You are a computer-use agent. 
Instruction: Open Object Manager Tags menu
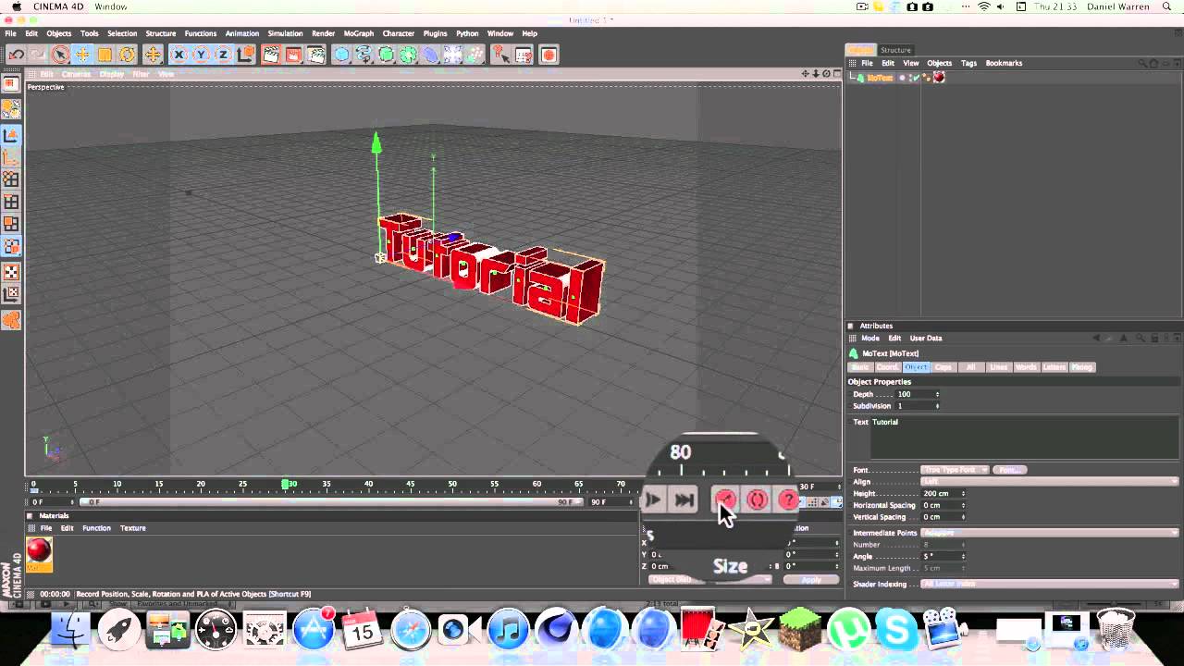pyautogui.click(x=968, y=63)
